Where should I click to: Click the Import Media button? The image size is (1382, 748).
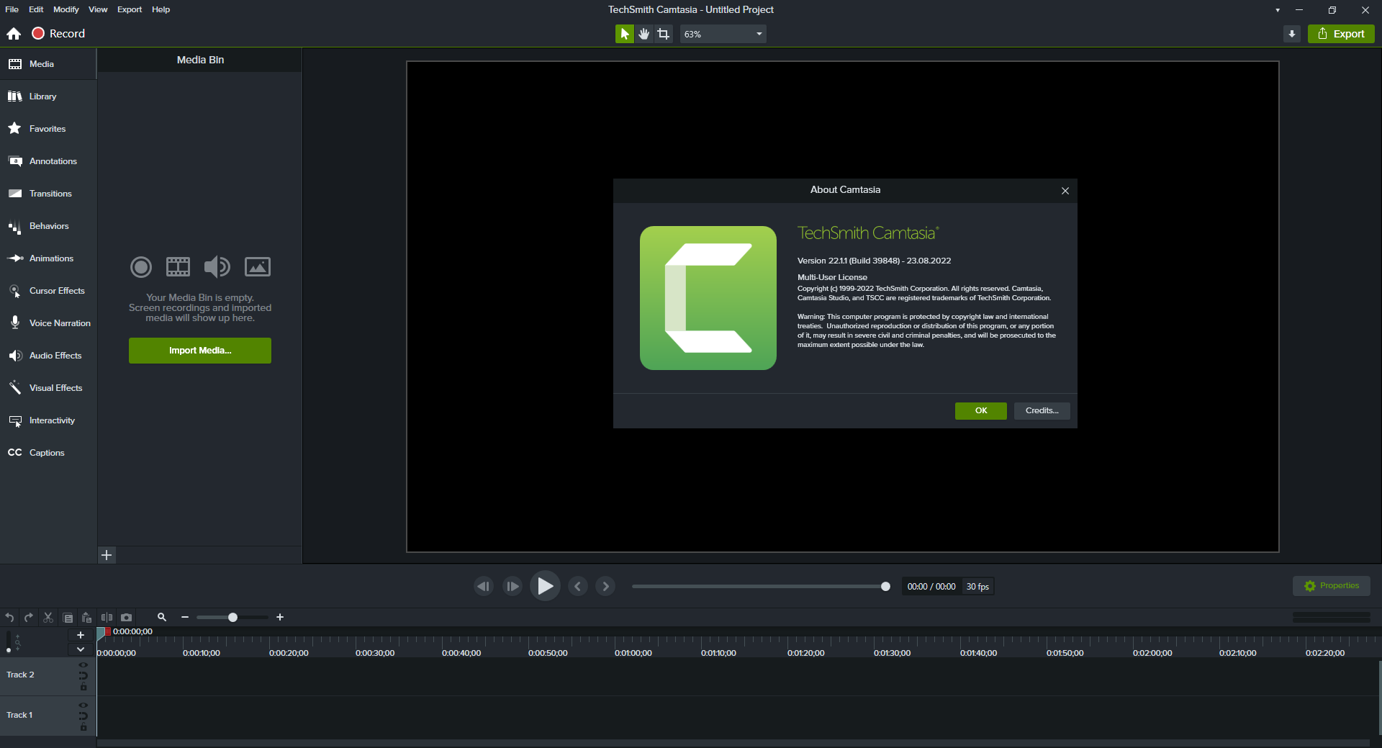[x=200, y=351]
